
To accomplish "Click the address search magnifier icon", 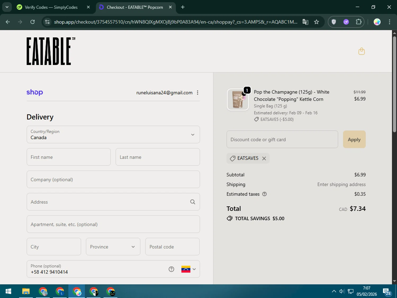I will click(193, 202).
